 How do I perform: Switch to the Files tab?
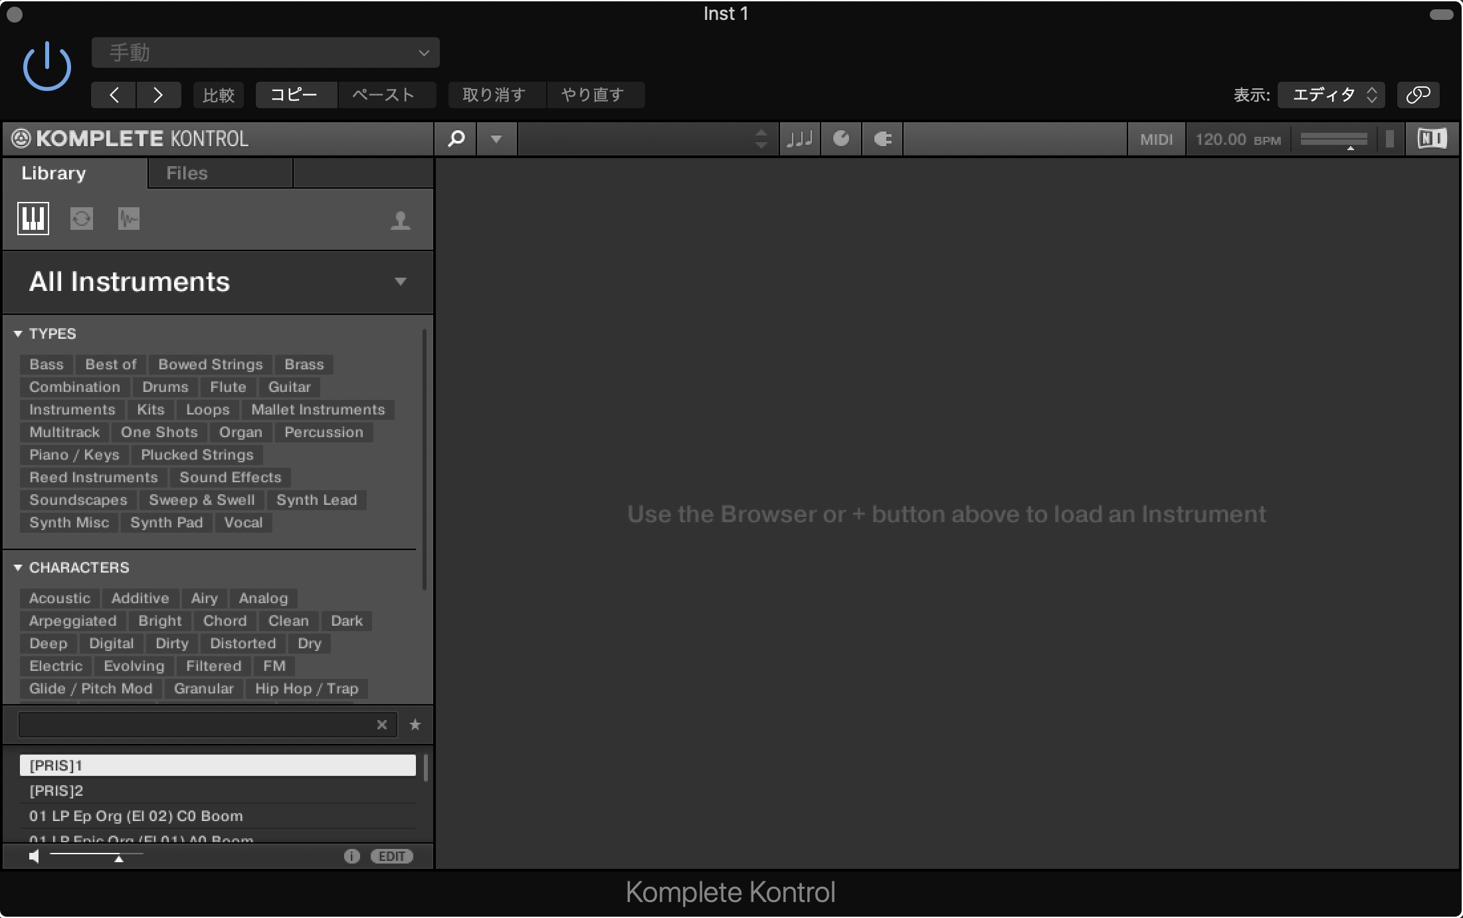187,173
